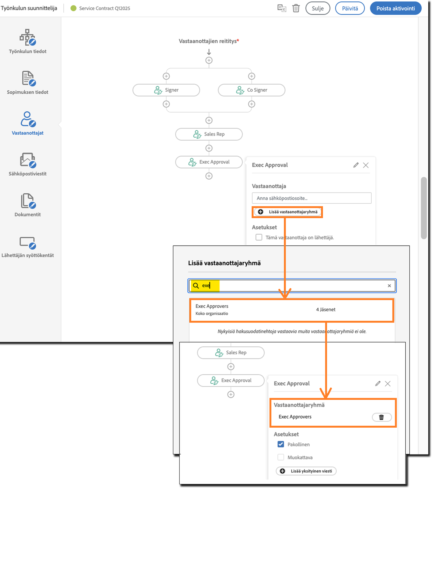Click the trash icon in top toolbar
The height and width of the screenshot is (568, 434).
click(296, 8)
